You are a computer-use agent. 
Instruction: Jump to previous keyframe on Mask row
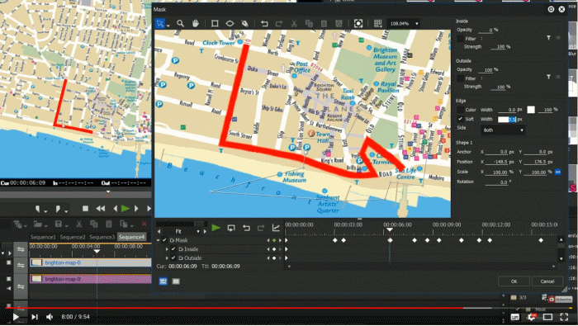[268, 240]
